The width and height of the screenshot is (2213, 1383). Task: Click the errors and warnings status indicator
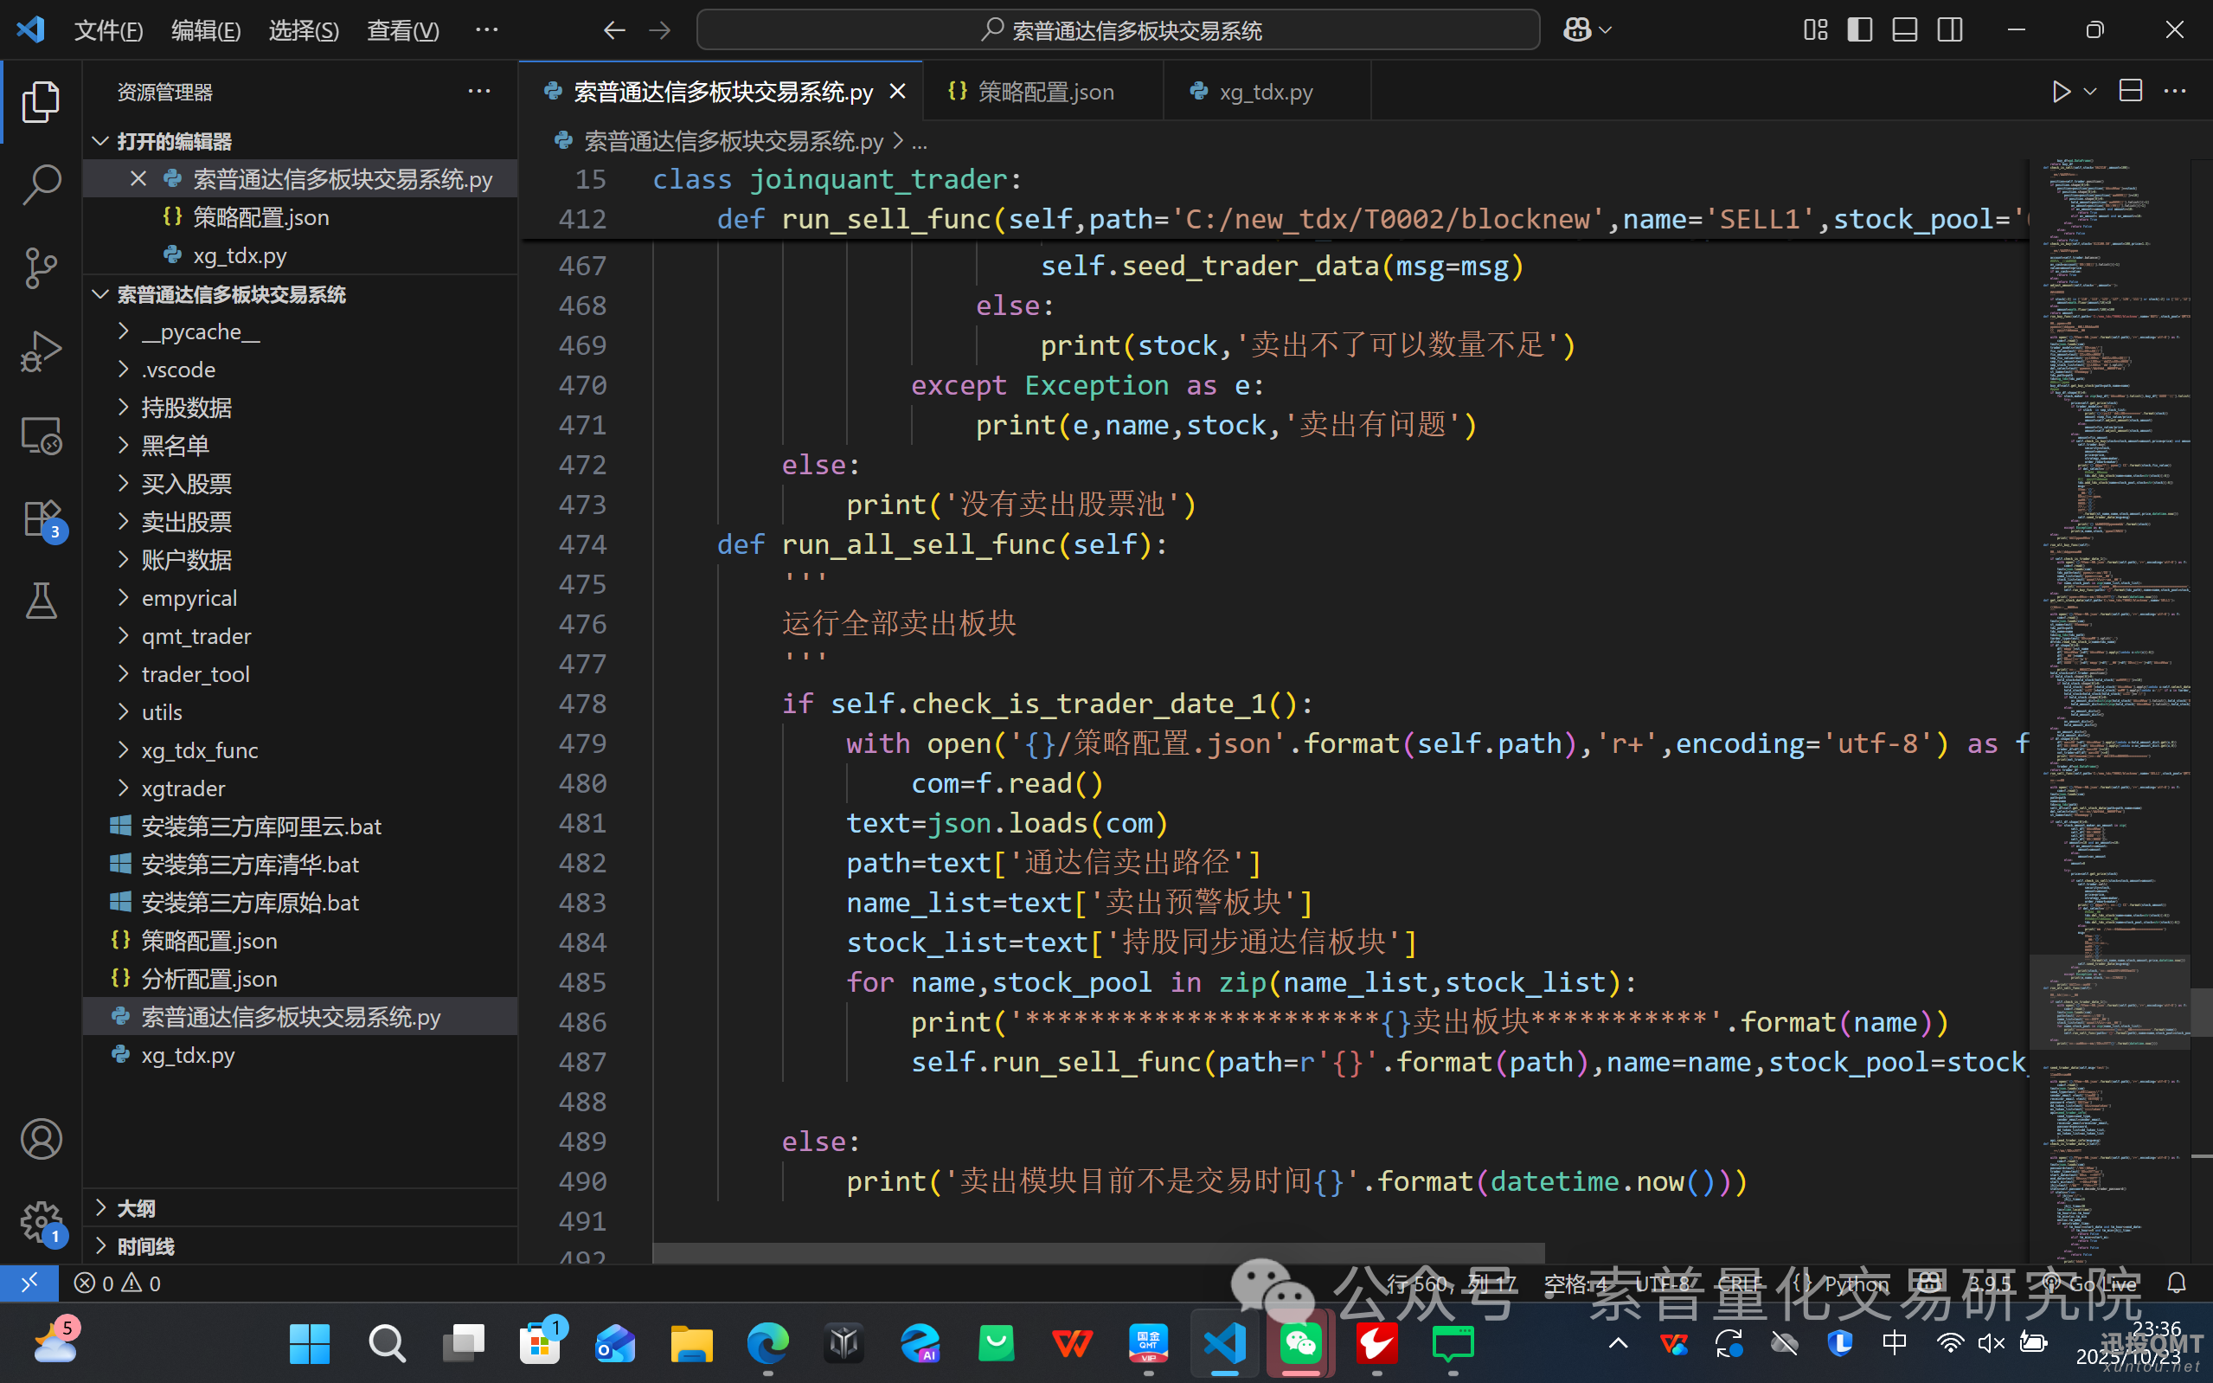(118, 1283)
